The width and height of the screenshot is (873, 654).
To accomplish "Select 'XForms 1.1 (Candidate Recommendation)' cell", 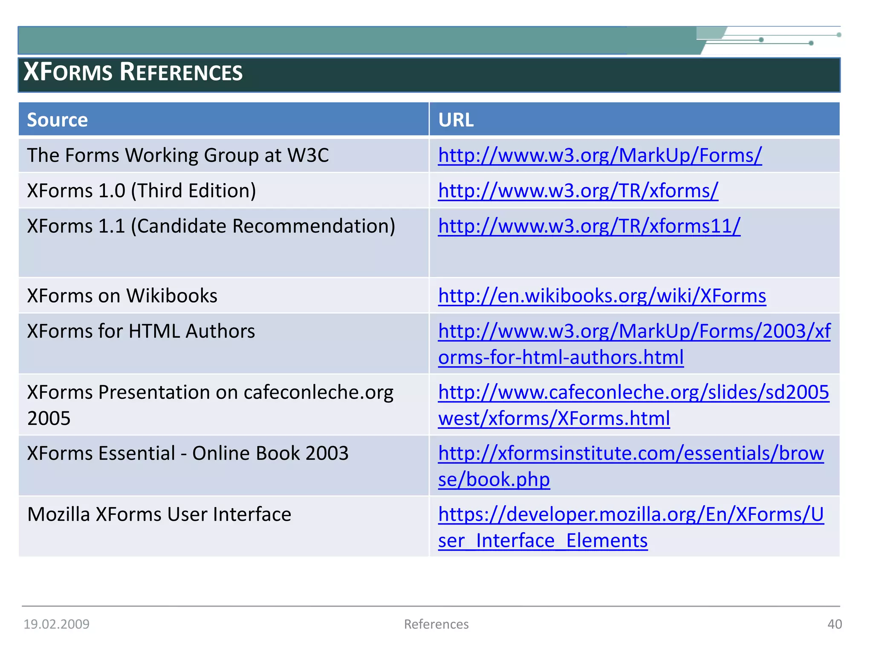I will coord(223,243).
